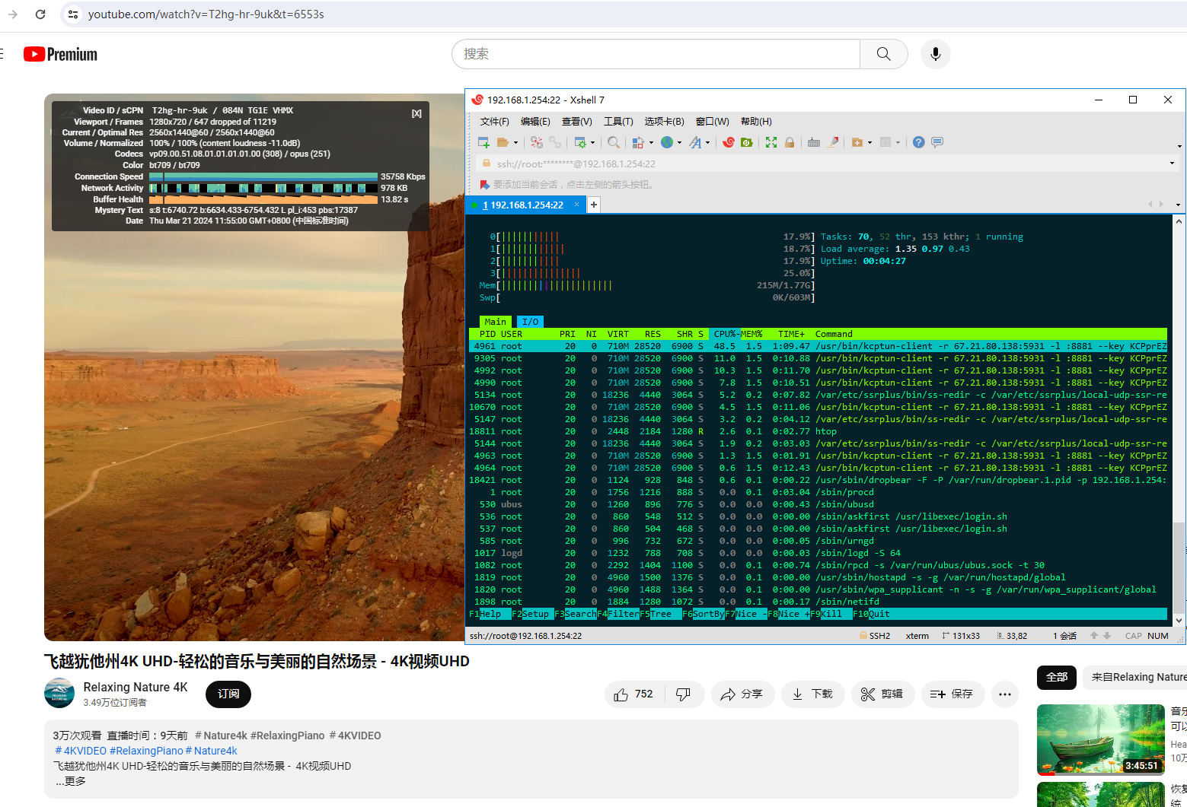The height and width of the screenshot is (807, 1187).
Task: Open Xshell tab list dropdown arrow at right
Action: pyautogui.click(x=1178, y=205)
